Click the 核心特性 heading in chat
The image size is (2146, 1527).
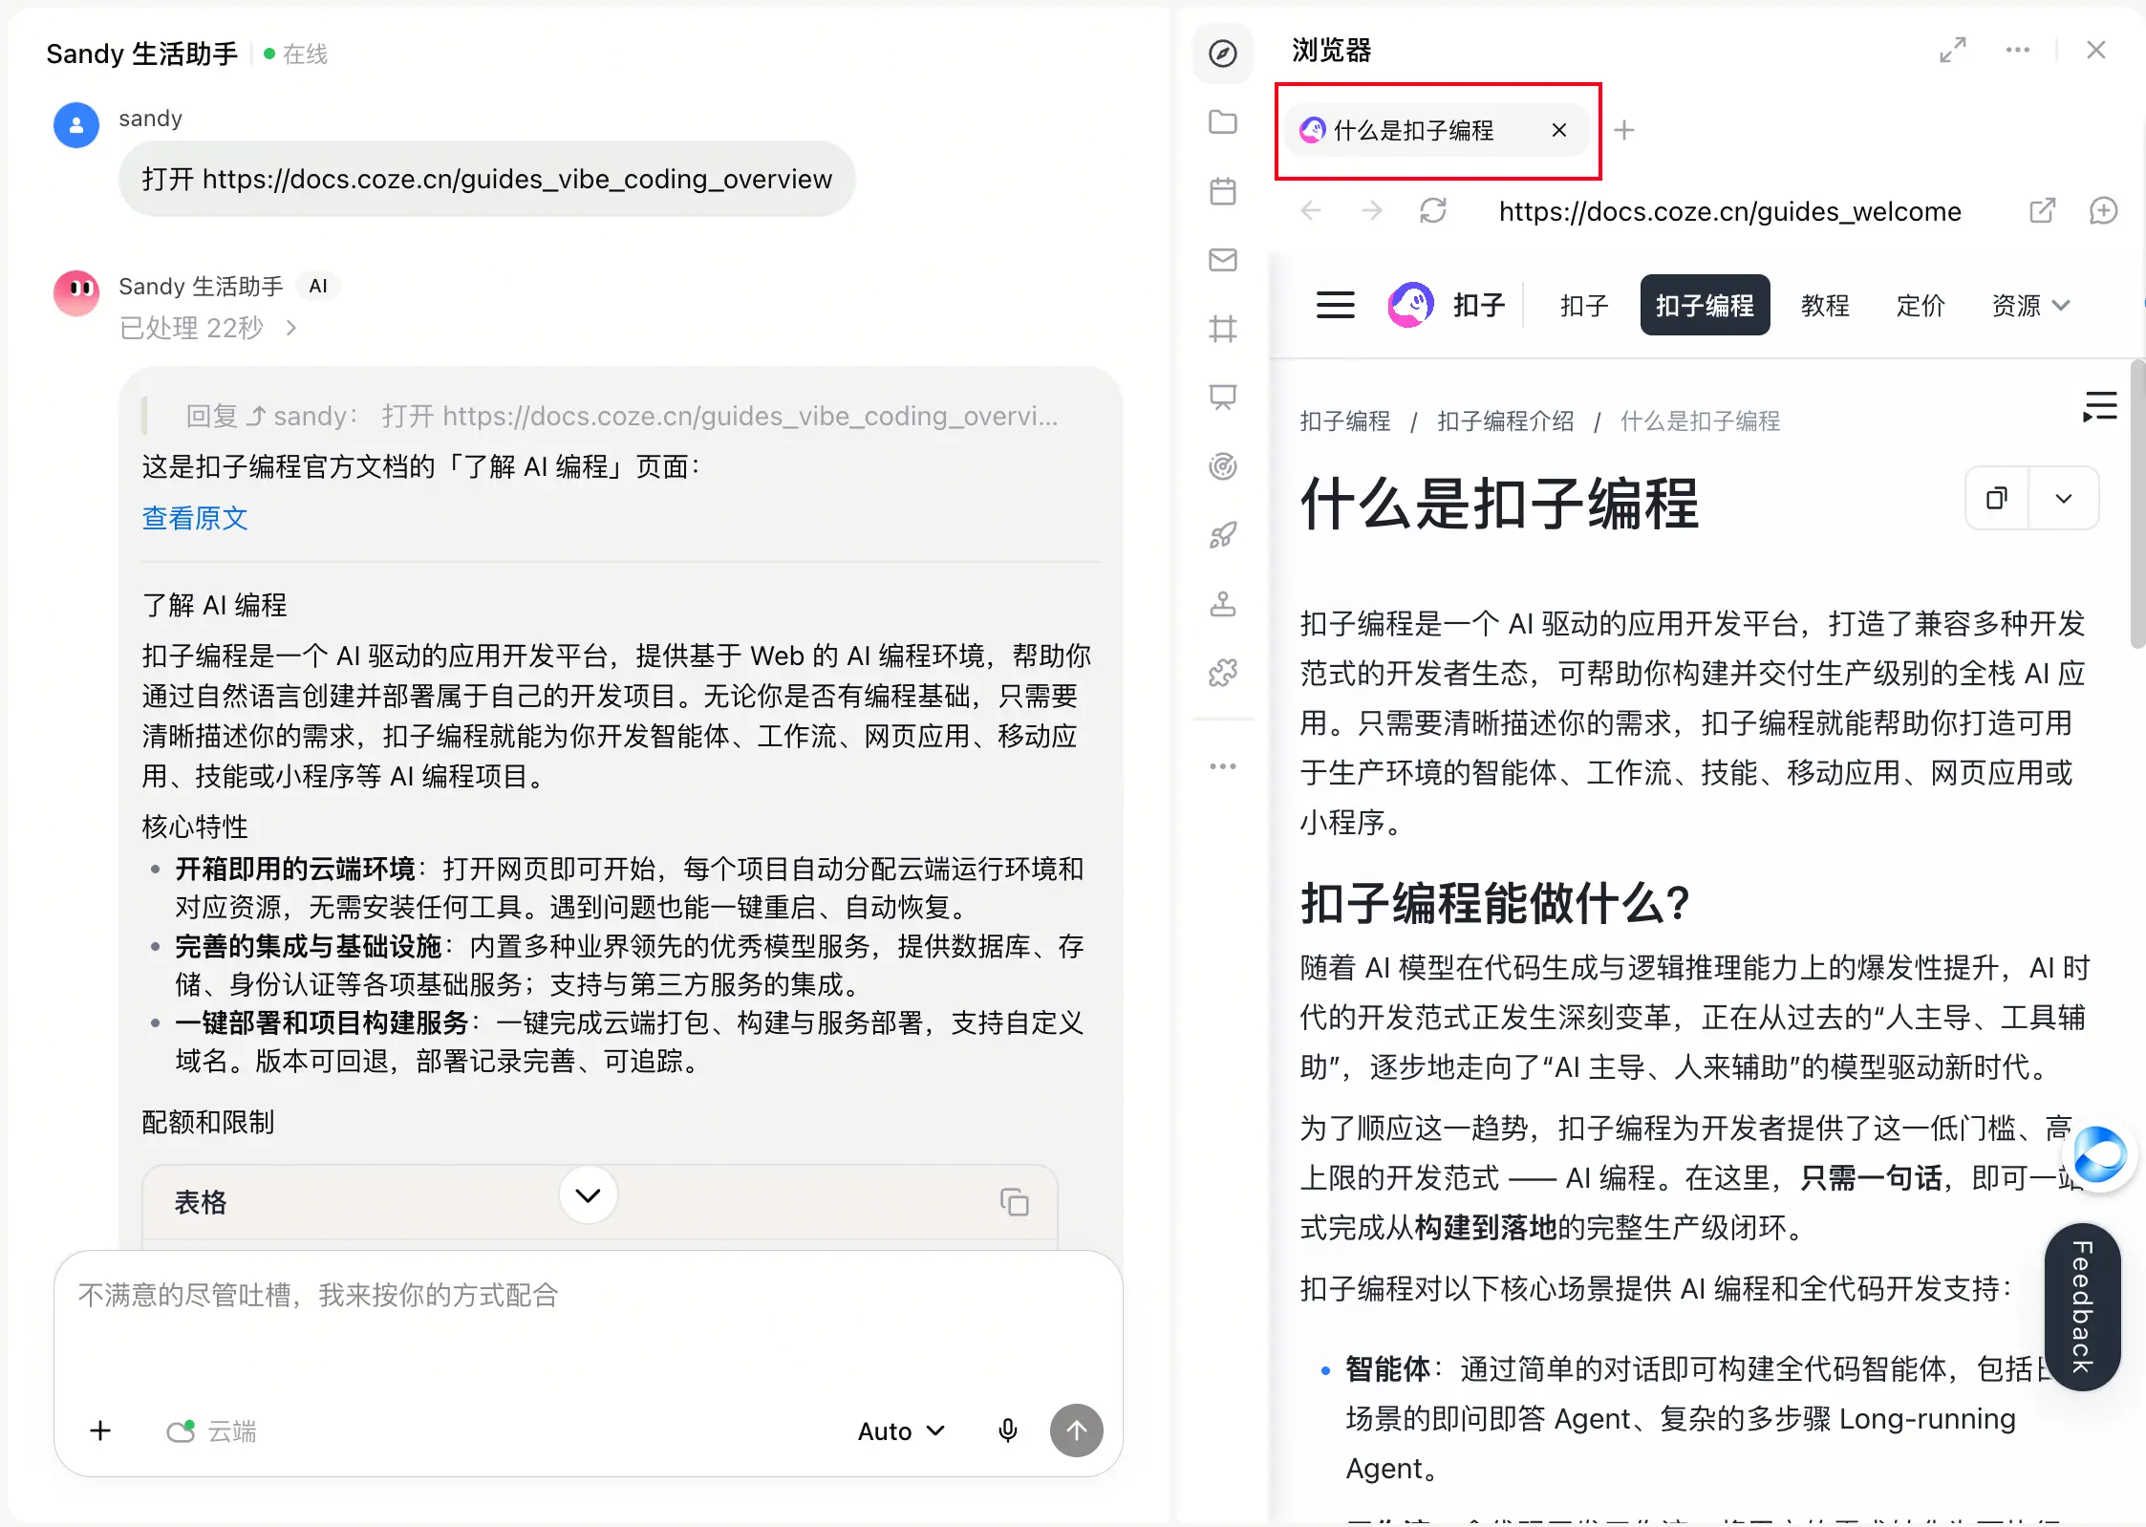click(195, 826)
